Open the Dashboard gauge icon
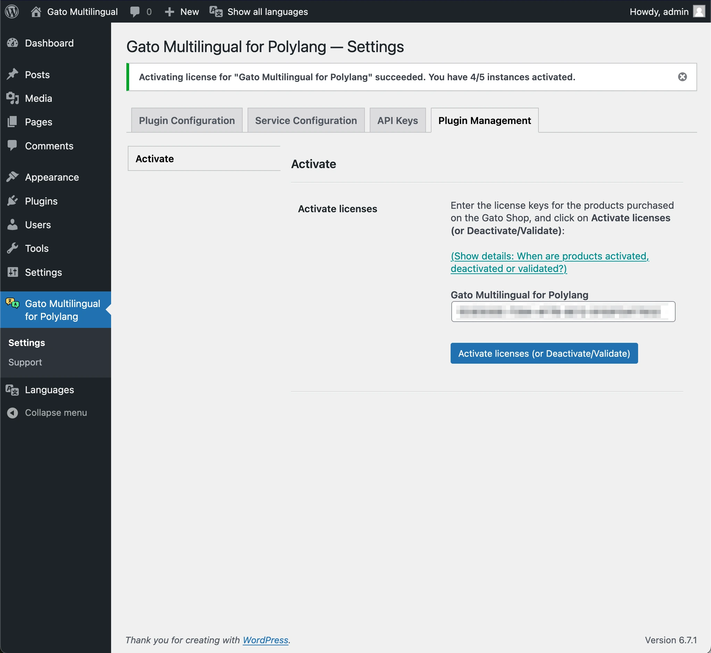 pos(13,43)
